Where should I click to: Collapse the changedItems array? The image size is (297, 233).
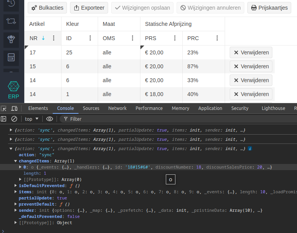click(x=15, y=161)
